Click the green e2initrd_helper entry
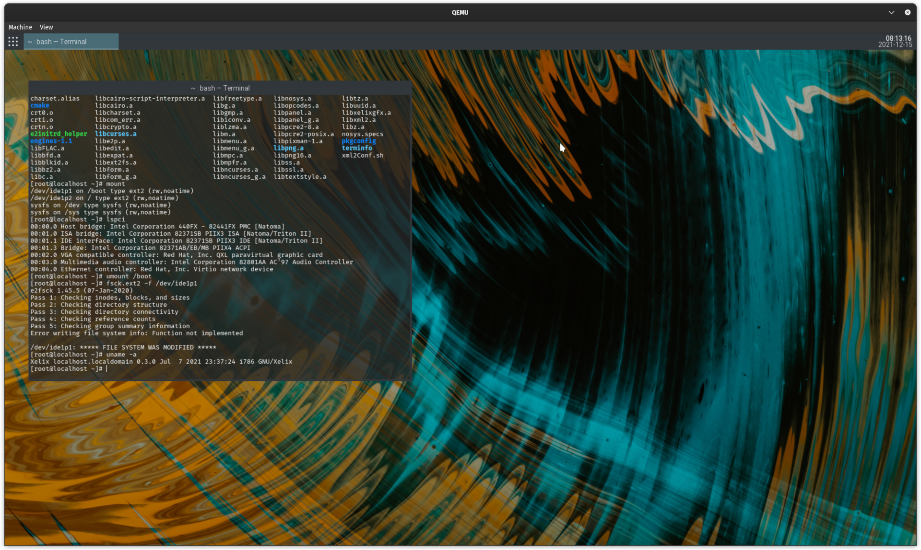Image resolution: width=921 pixels, height=550 pixels. click(x=59, y=134)
